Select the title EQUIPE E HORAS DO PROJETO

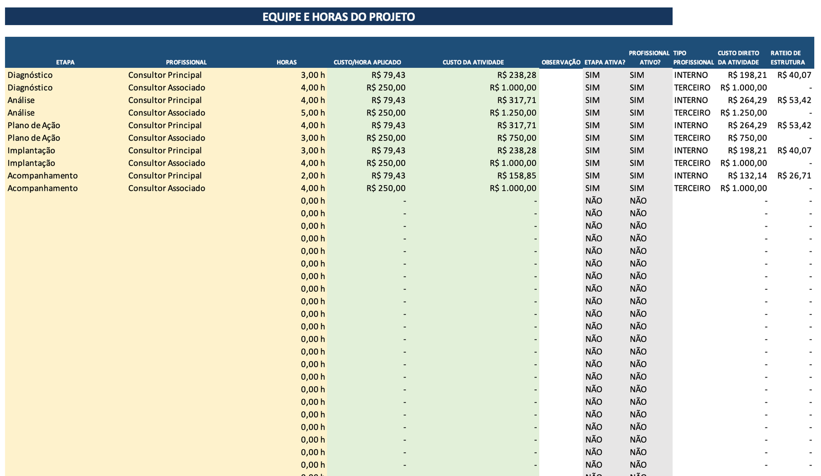(x=339, y=17)
